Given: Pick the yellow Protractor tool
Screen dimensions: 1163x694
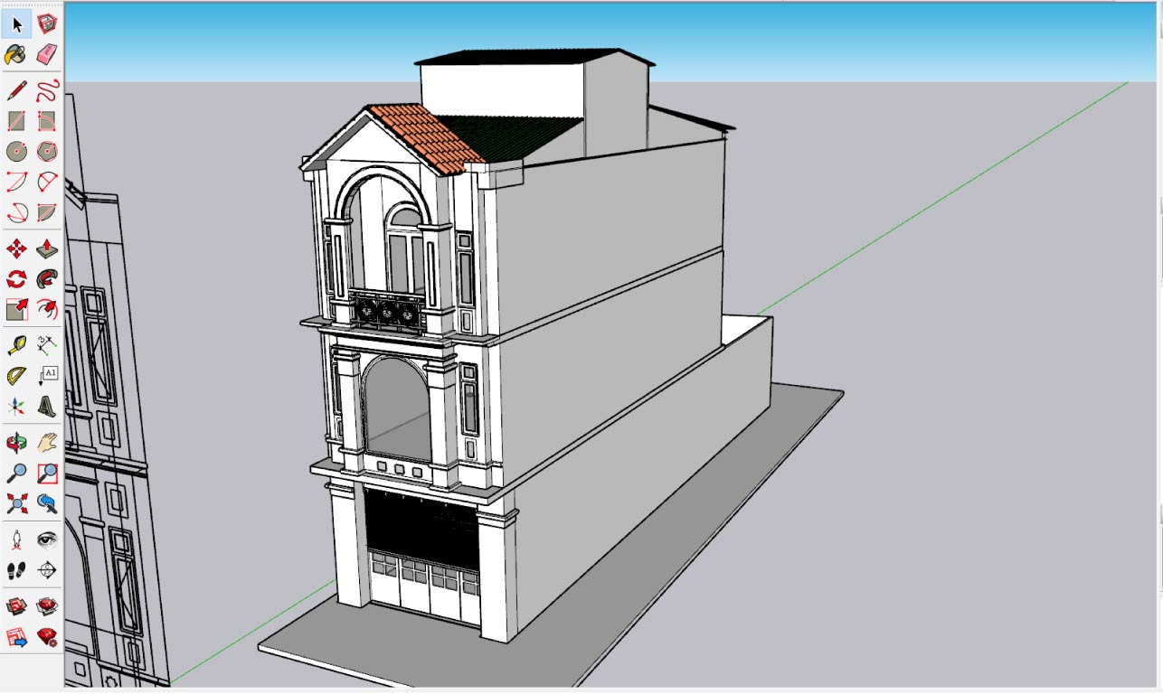Looking at the screenshot, I should (16, 375).
